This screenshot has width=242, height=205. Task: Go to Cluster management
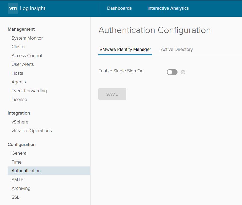[19, 47]
